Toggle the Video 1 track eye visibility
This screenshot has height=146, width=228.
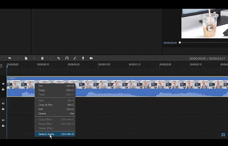3,84
